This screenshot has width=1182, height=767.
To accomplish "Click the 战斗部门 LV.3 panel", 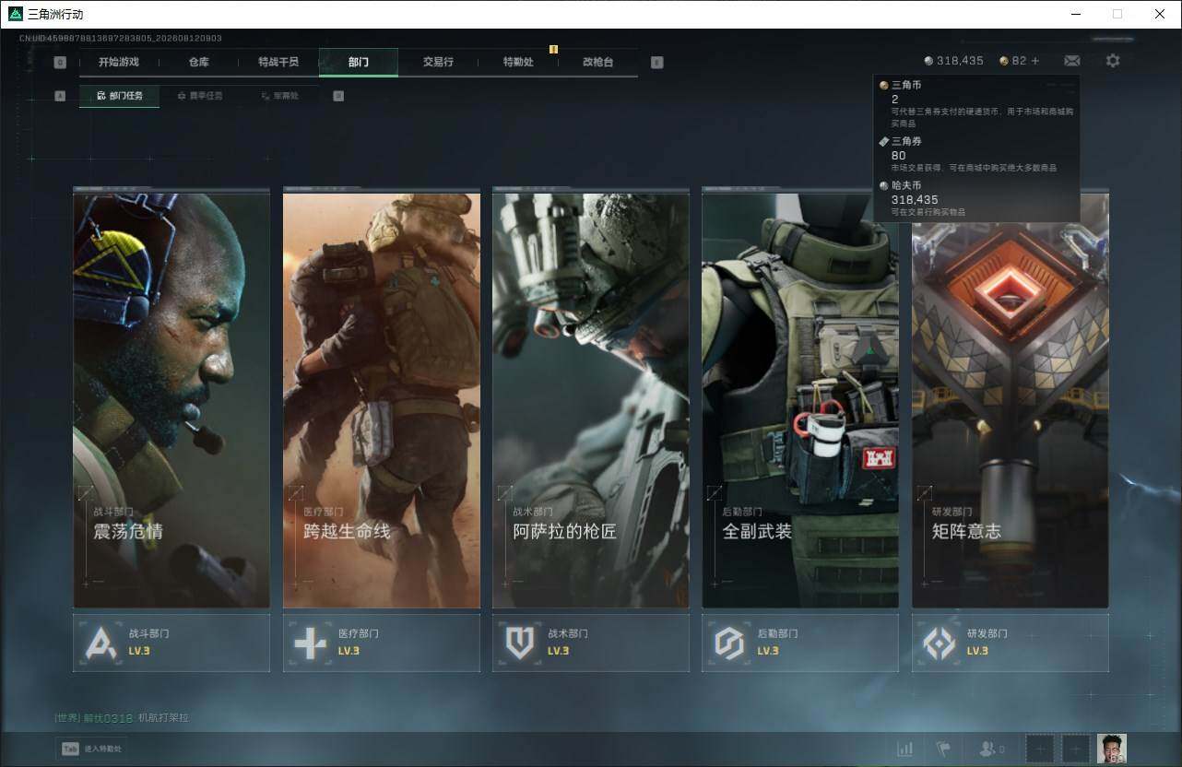I will tap(171, 643).
